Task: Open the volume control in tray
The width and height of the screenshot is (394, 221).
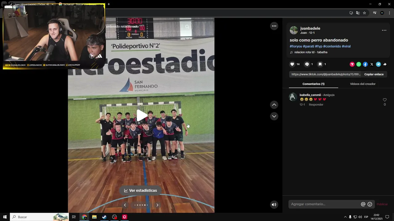Action: click(x=360, y=217)
